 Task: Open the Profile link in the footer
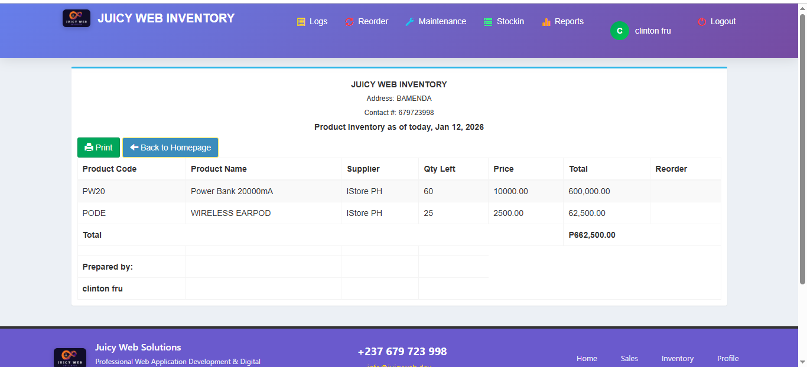pos(727,358)
